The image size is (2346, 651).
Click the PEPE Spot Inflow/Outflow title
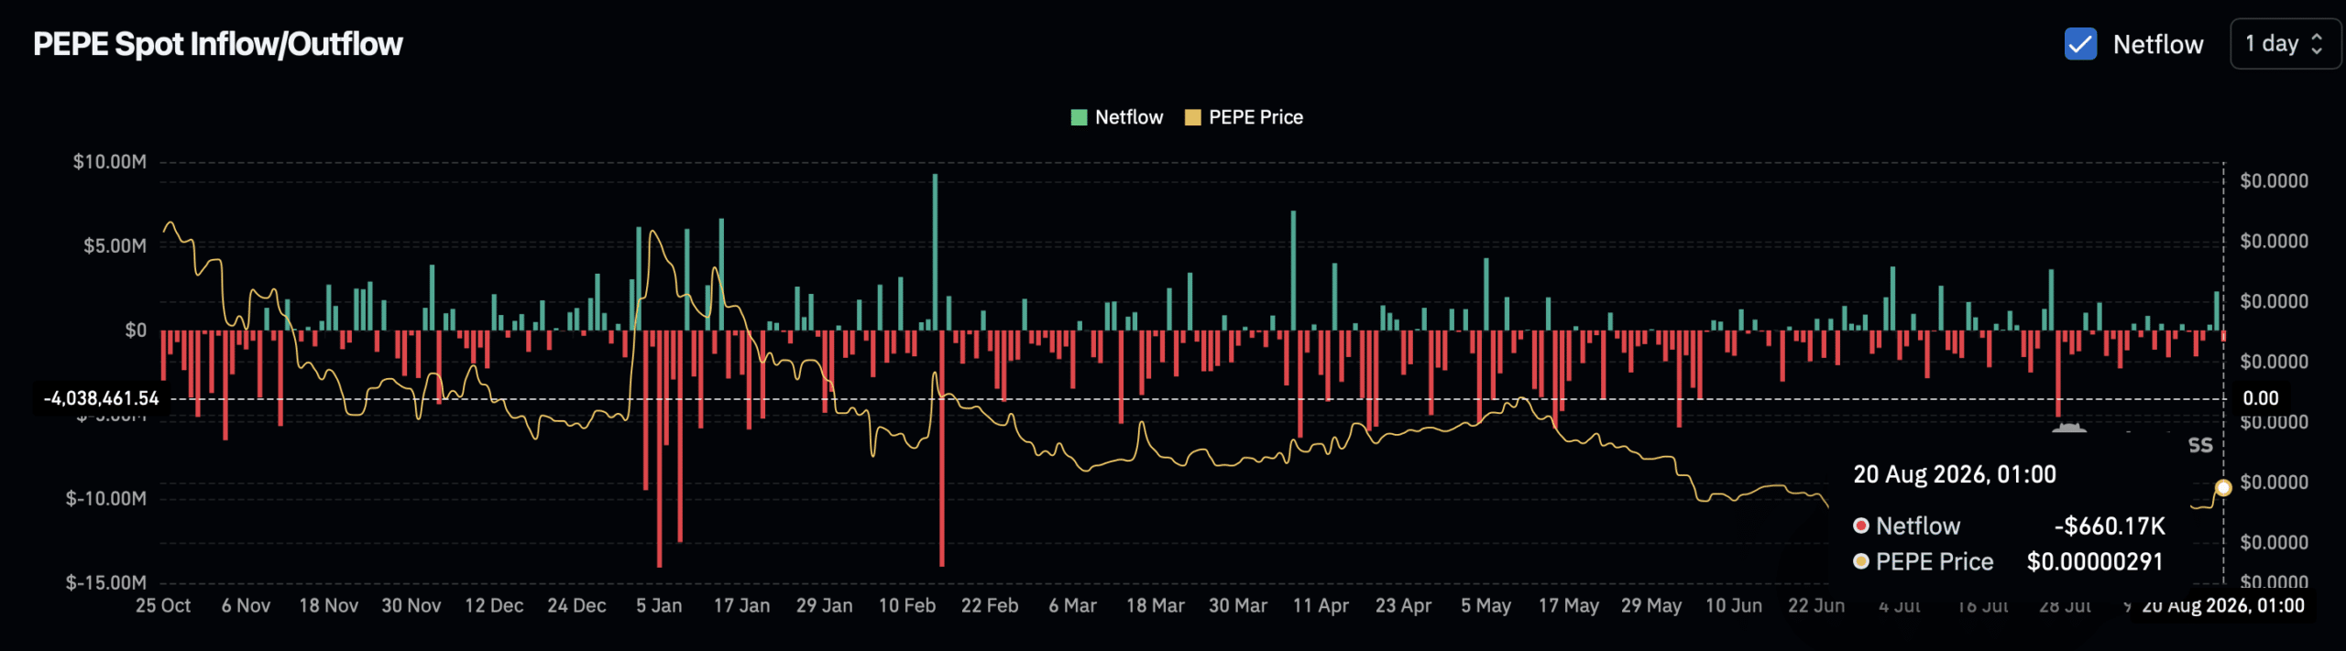(217, 44)
